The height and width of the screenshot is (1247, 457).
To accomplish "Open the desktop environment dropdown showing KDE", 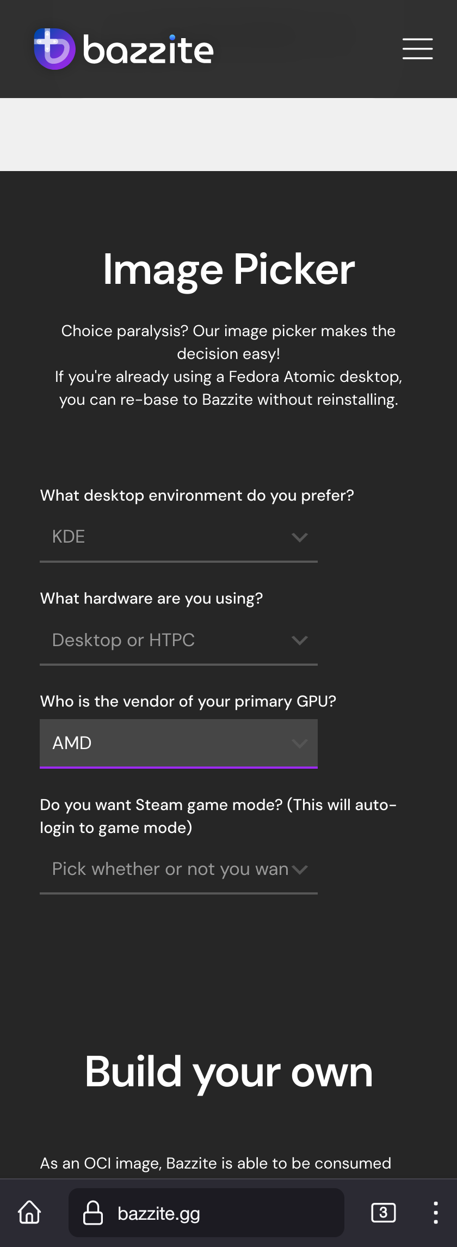I will (x=178, y=537).
